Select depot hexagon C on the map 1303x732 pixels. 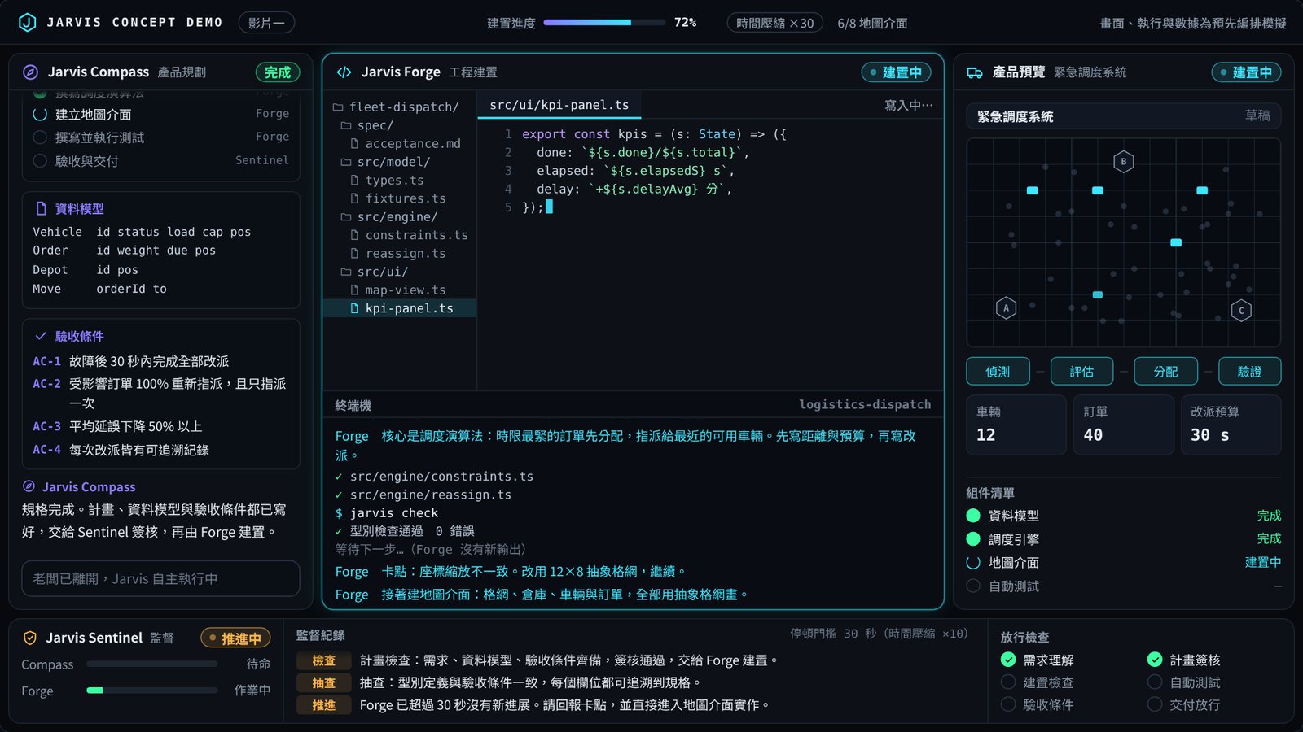(1241, 311)
